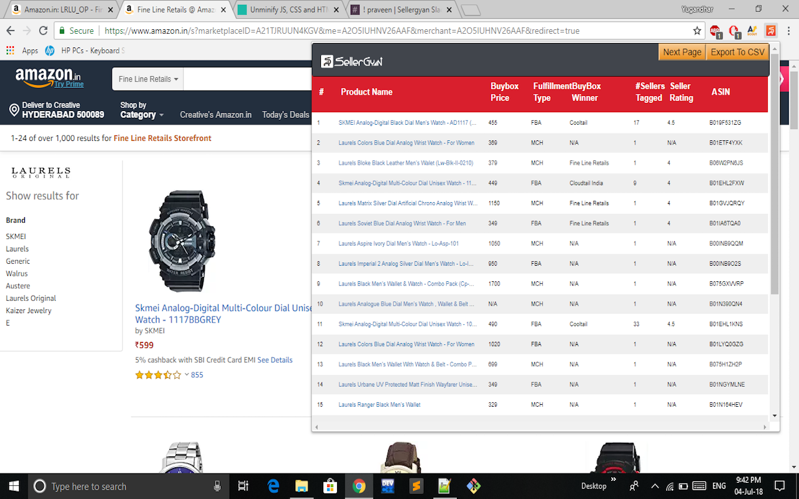Open the Chrome three-dot menu
Screen dimensions: 799x499
pos(789,31)
